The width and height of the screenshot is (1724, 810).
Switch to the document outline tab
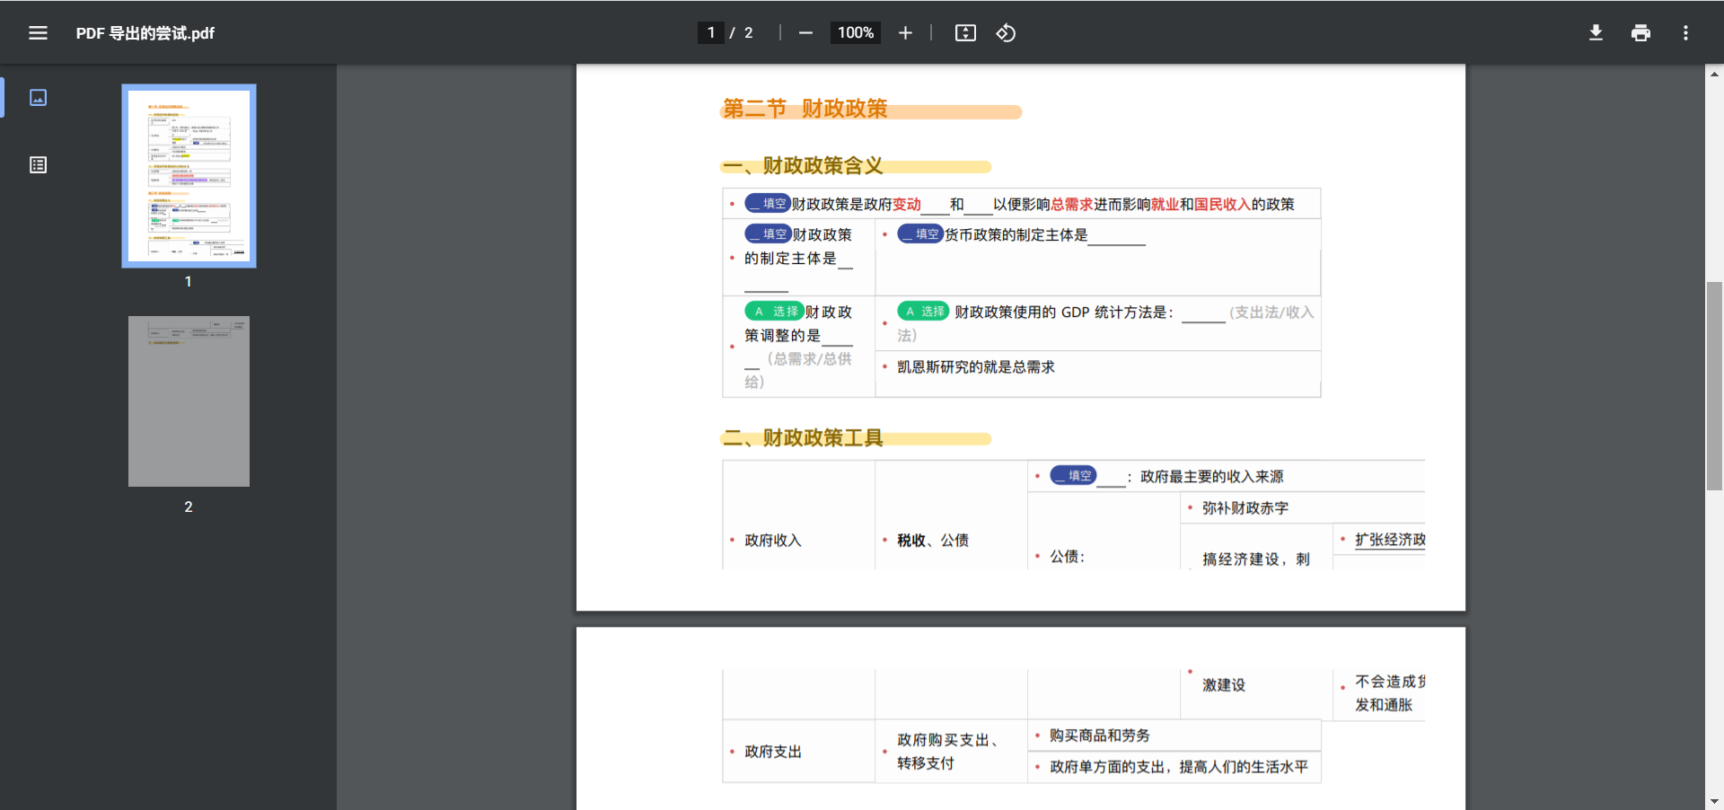38,165
